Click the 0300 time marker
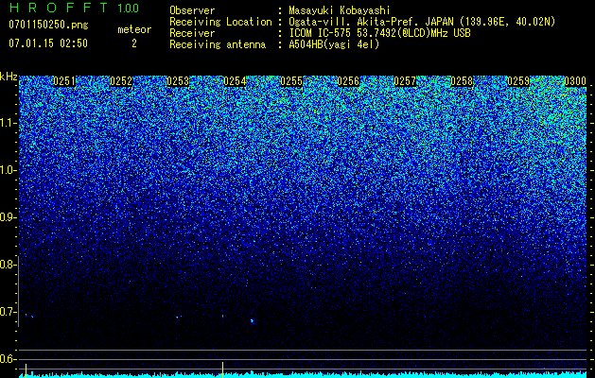Viewport: 595px width, 378px height. [575, 81]
